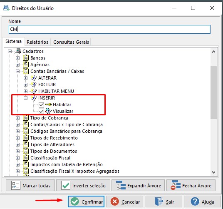
Task: Confirm changes with the Confirmar button
Action: click(86, 202)
